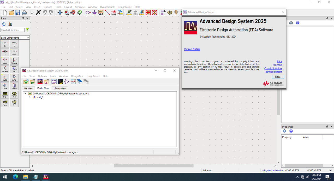The width and height of the screenshot is (334, 181).
Task: Click the Zoom in by 2 icon
Action: [x=73, y=13]
